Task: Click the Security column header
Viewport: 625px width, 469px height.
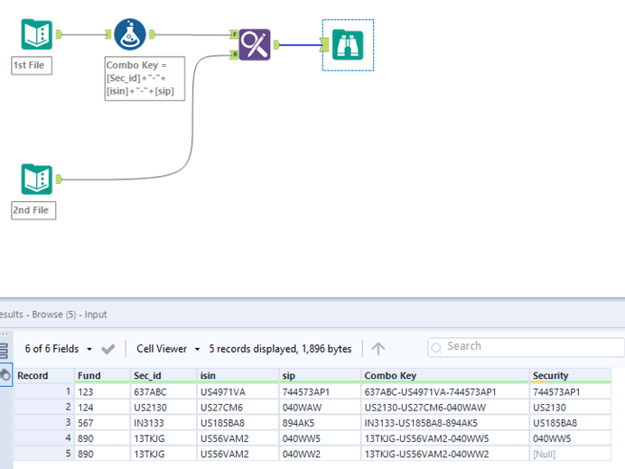Action: tap(571, 375)
